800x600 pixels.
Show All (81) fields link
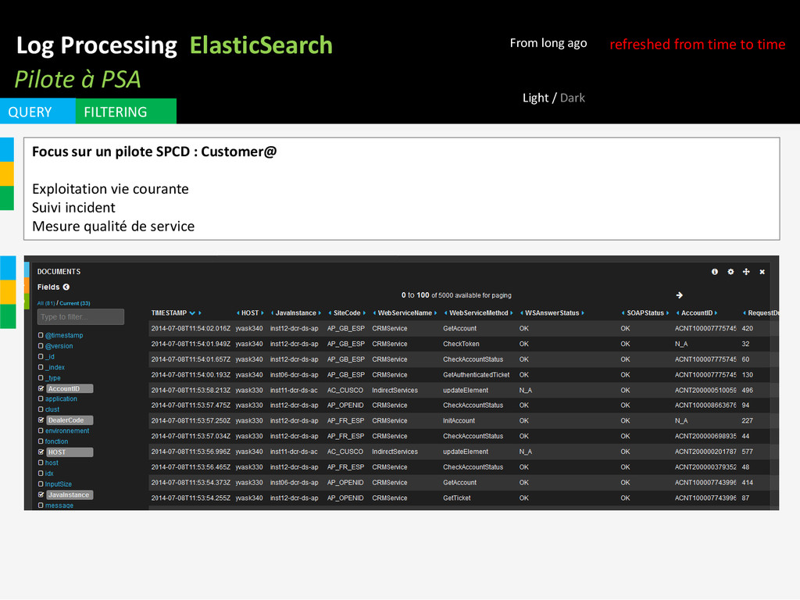tap(46, 303)
